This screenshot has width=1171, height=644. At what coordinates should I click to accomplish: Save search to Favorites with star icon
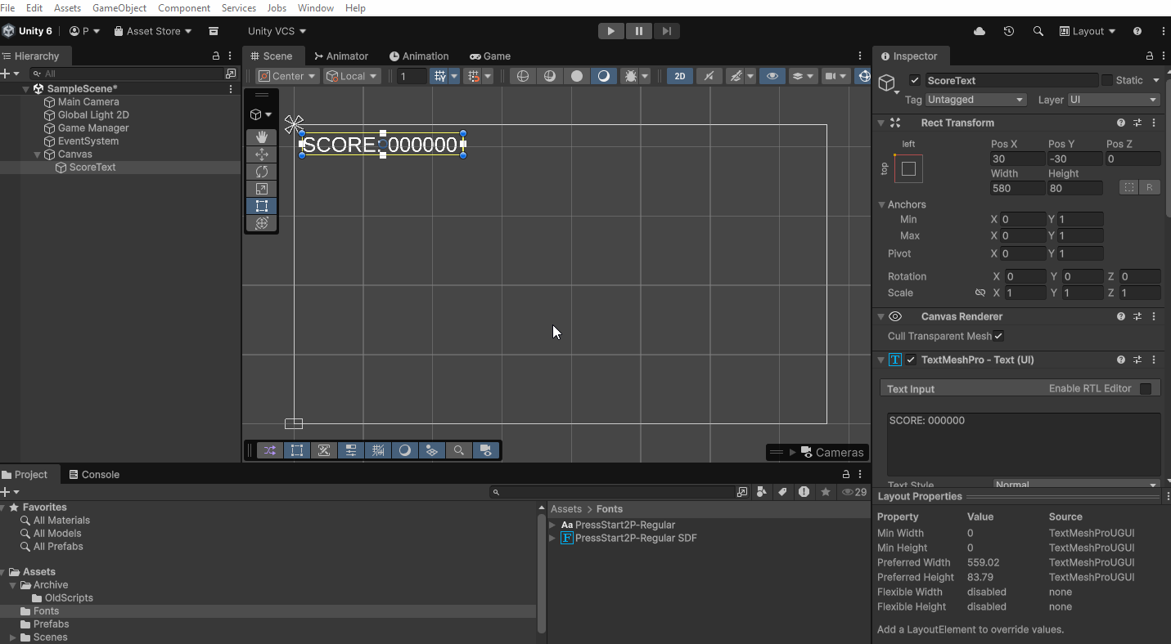pyautogui.click(x=826, y=492)
